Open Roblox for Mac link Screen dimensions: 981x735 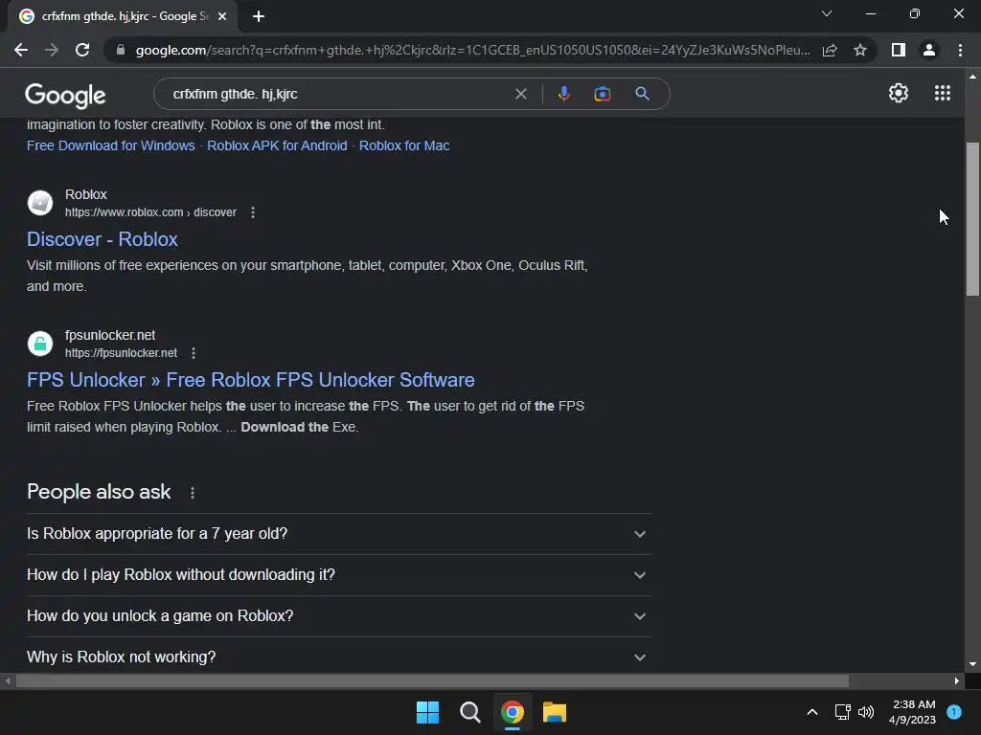coord(404,145)
